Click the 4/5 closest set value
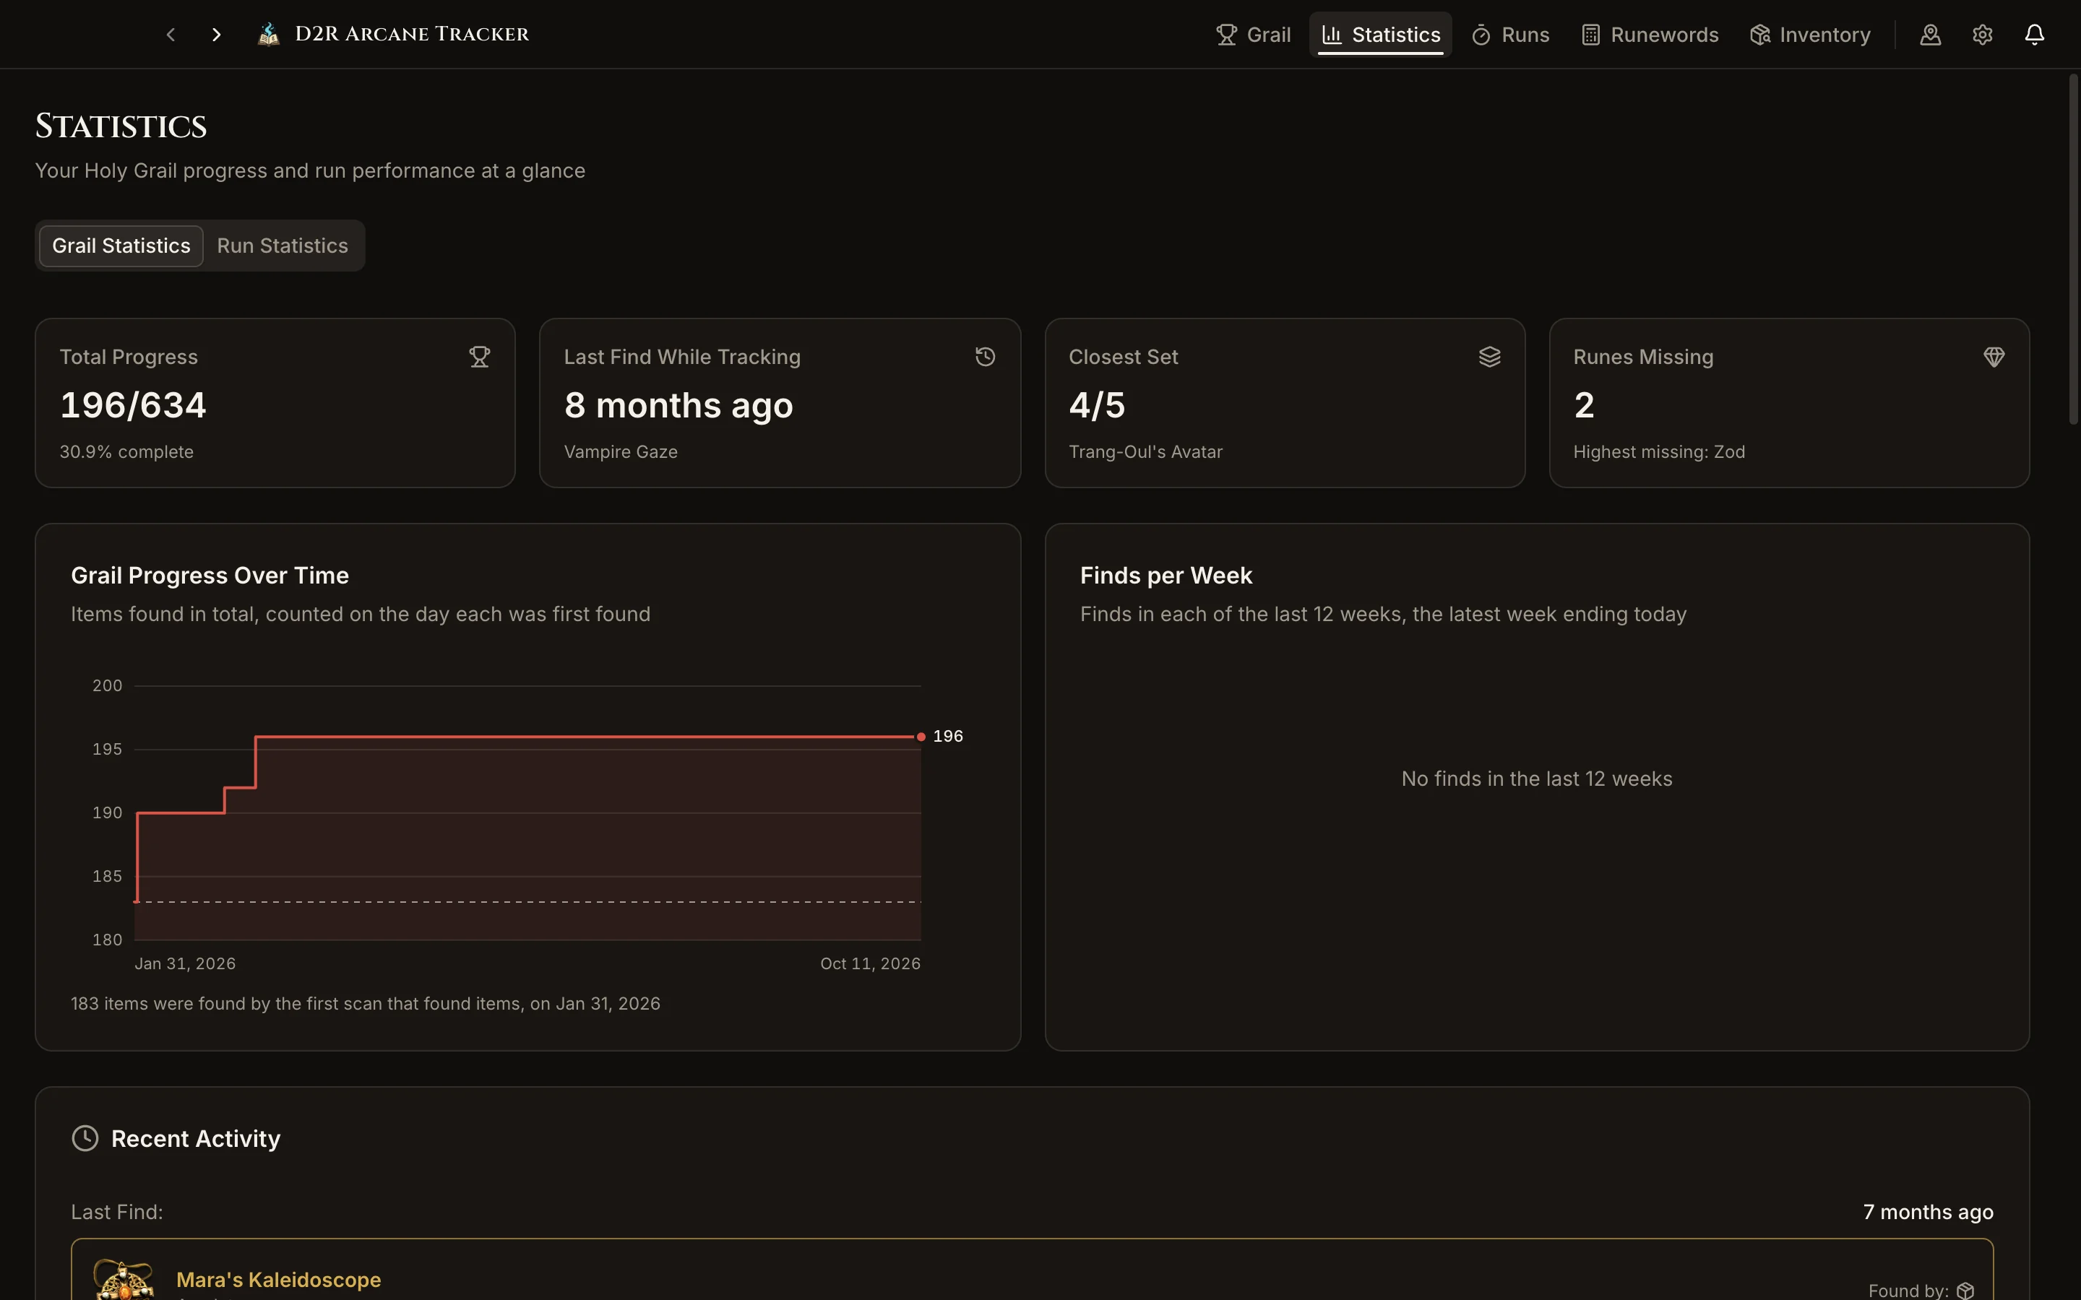Viewport: 2081px width, 1300px height. [1098, 405]
